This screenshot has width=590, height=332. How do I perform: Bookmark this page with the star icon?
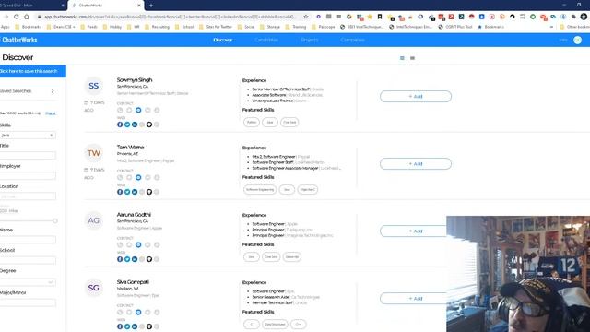point(306,17)
